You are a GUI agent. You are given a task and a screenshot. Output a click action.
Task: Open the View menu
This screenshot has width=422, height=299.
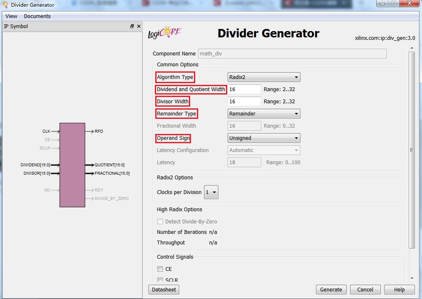[x=11, y=16]
